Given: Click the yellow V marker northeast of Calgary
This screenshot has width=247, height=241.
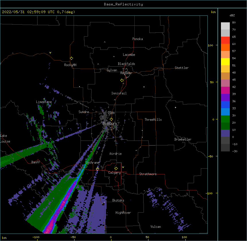Looking at the screenshot, I should pos(123,167).
